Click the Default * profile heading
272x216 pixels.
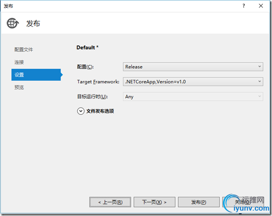pyautogui.click(x=88, y=48)
